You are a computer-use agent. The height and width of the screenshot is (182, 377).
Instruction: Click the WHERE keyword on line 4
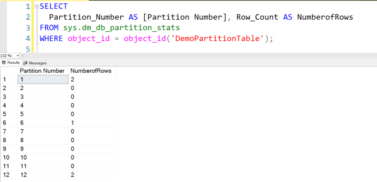tap(51, 38)
